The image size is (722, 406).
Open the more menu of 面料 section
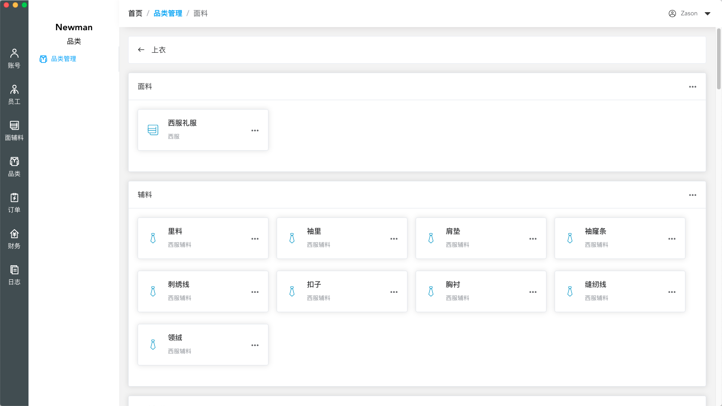[693, 87]
